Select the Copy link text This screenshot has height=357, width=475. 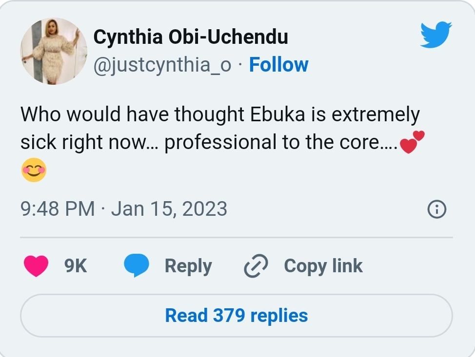pos(323,266)
